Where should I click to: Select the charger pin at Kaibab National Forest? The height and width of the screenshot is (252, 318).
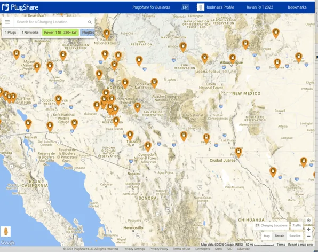click(107, 34)
